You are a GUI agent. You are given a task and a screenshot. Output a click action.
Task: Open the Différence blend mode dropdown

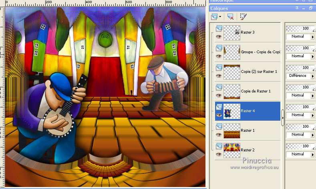312,76
